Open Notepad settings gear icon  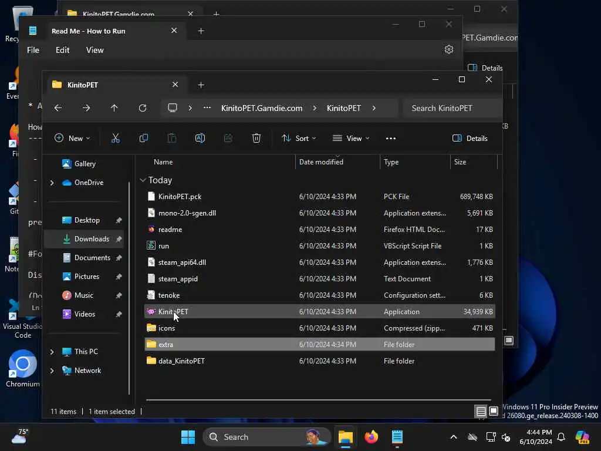(x=449, y=49)
